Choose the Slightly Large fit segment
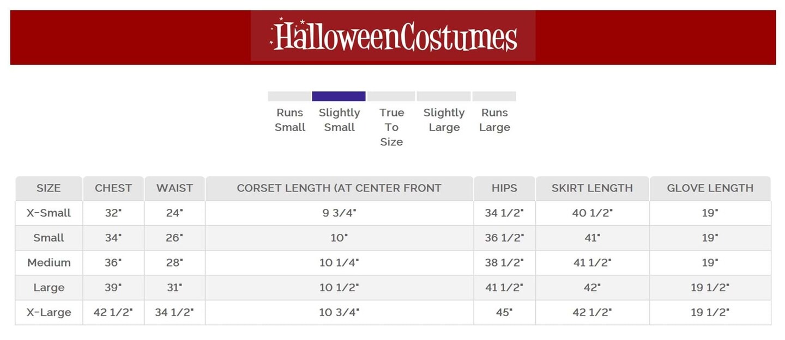The image size is (785, 340). tap(443, 96)
